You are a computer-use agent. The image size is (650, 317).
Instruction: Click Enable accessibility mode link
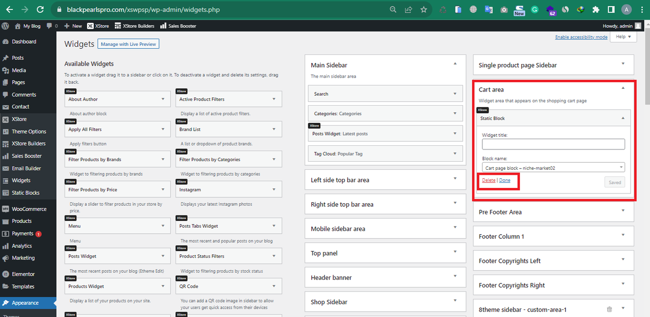click(581, 37)
